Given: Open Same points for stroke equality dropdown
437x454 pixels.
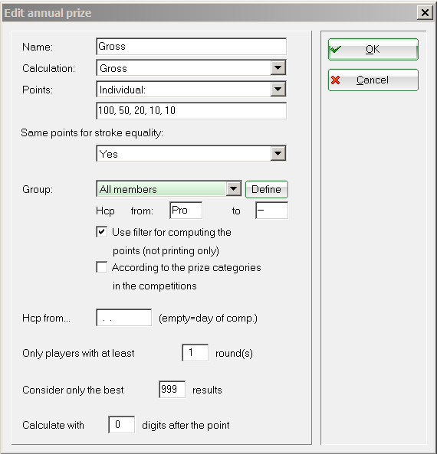Looking at the screenshot, I should (278, 153).
